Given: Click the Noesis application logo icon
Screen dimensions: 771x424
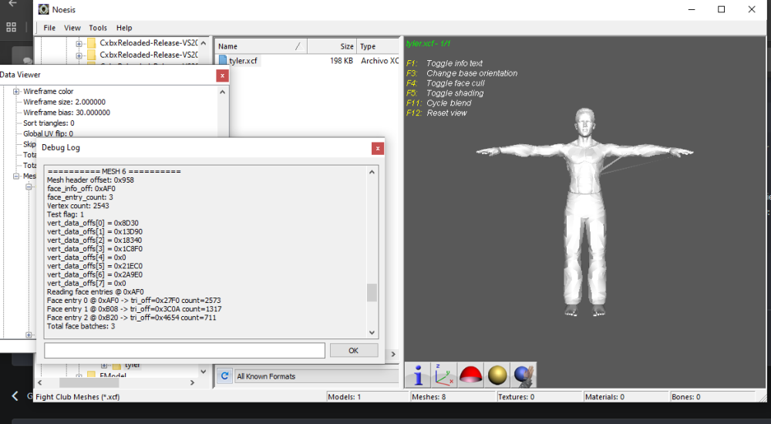Looking at the screenshot, I should pyautogui.click(x=44, y=9).
